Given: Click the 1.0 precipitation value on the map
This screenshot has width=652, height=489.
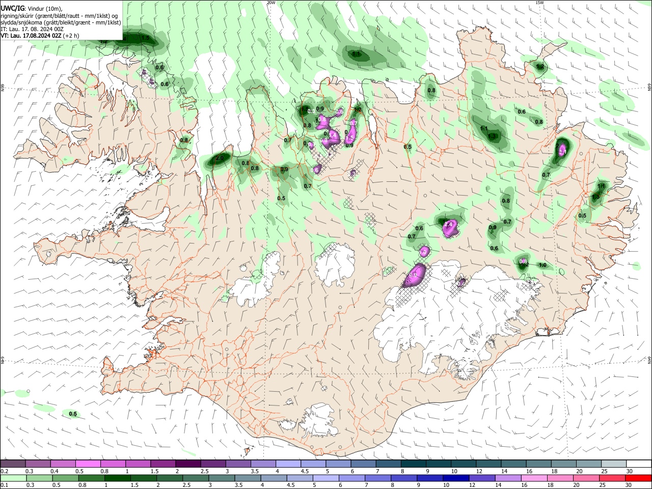Looking at the screenshot, I should pyautogui.click(x=542, y=265).
